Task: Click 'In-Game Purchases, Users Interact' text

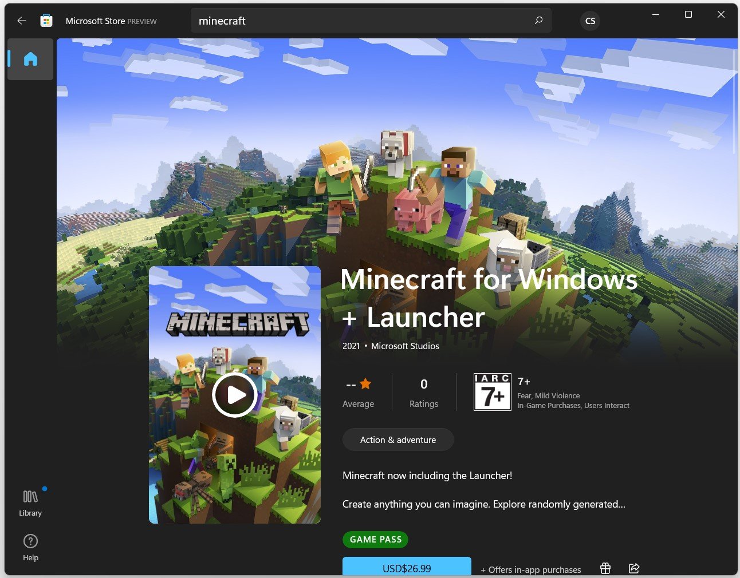Action: (573, 405)
